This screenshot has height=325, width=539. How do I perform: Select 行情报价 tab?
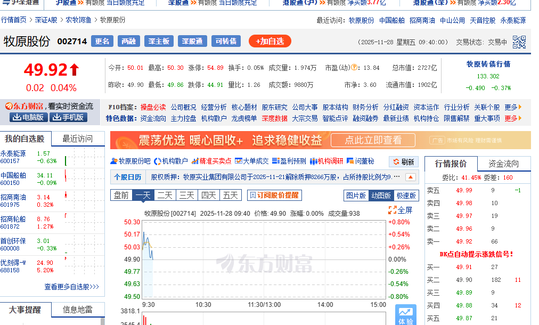pyautogui.click(x=451, y=164)
